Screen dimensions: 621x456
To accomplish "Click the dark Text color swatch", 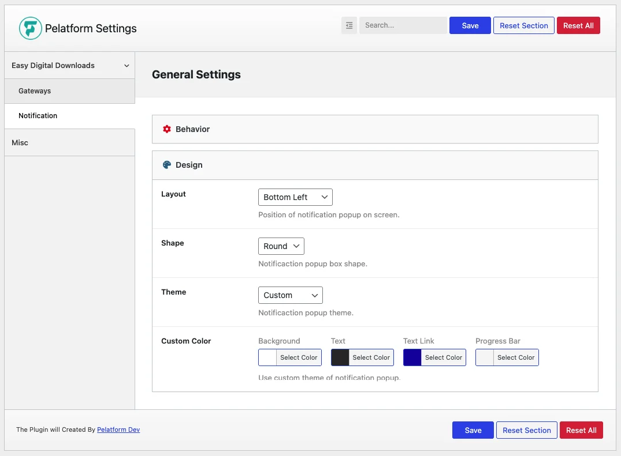I will coord(340,357).
